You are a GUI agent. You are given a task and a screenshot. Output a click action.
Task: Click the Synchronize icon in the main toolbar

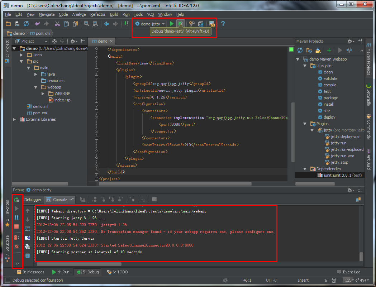(26, 24)
